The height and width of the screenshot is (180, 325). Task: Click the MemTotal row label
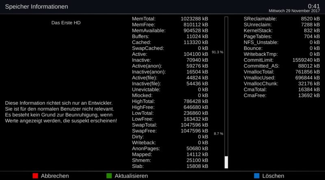tap(144, 19)
